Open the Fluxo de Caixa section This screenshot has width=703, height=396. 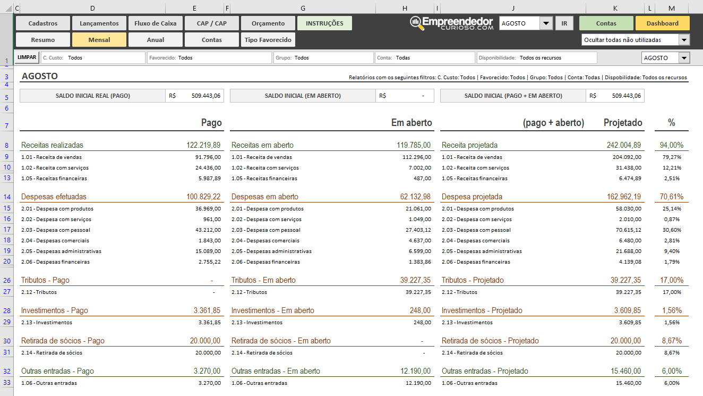[x=155, y=23]
